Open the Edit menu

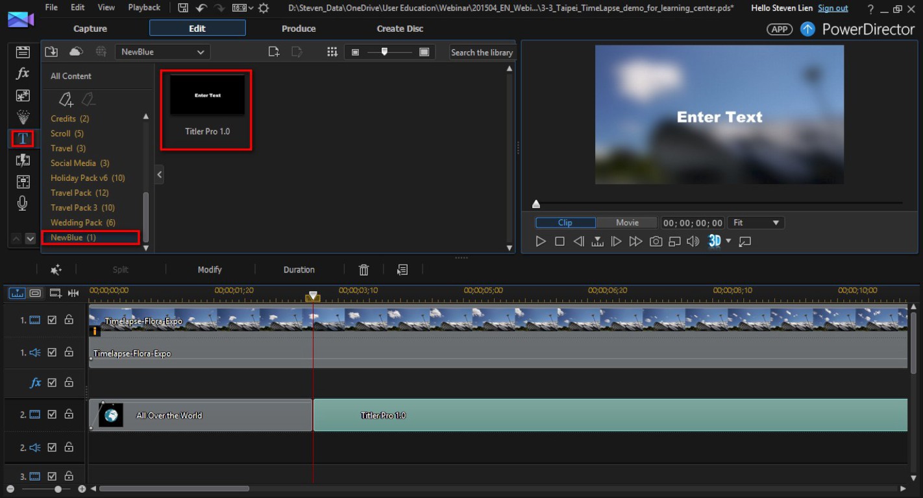click(x=78, y=8)
